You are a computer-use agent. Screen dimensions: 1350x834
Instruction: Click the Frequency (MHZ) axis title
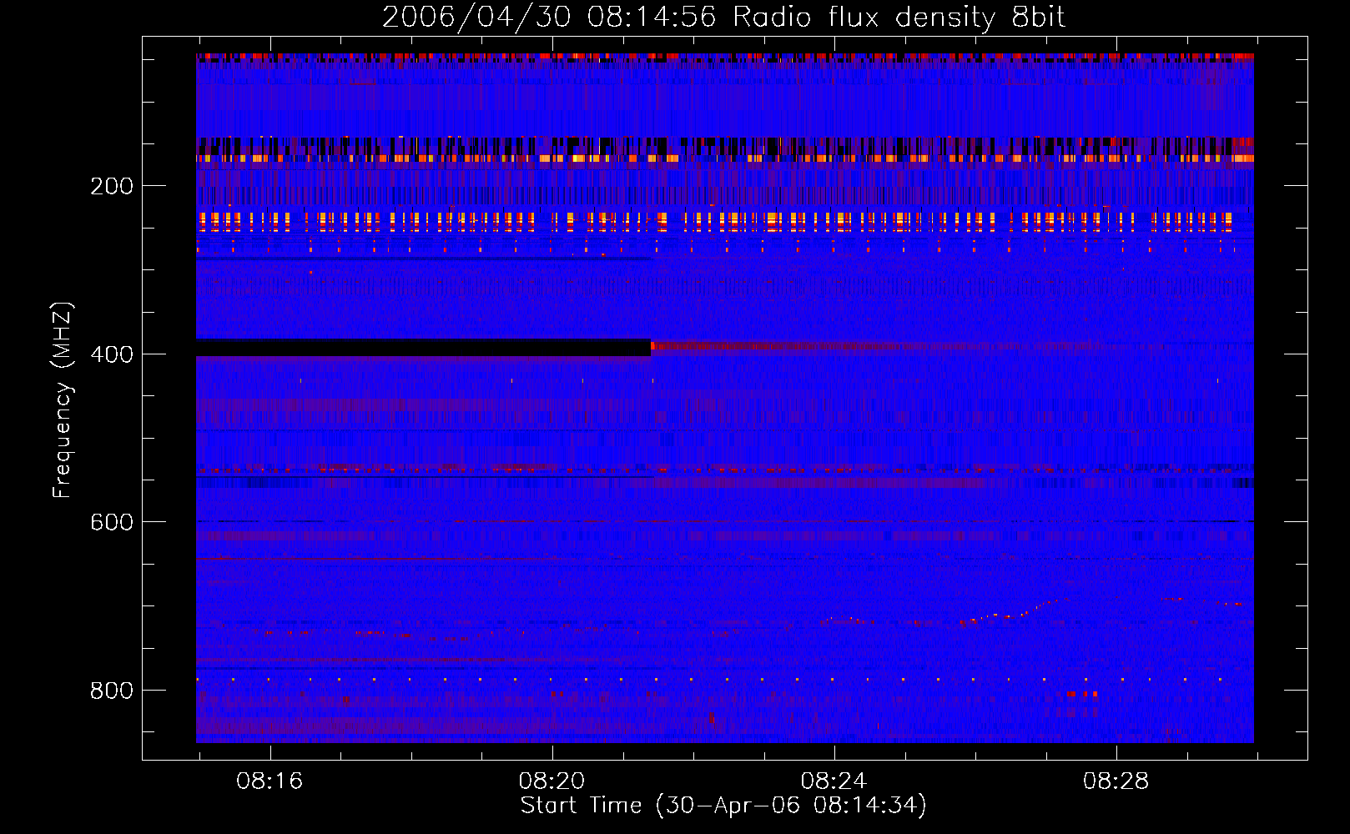63,399
